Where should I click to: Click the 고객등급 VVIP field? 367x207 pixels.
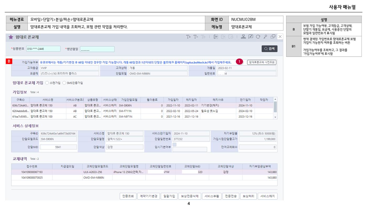(x=69, y=68)
